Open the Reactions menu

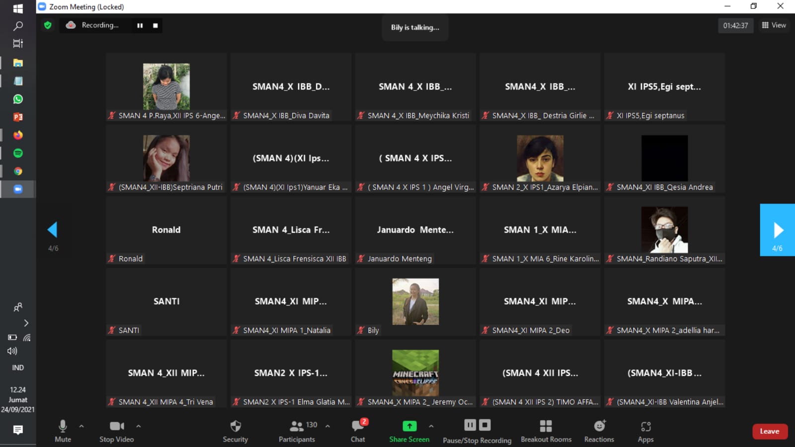[x=599, y=431]
